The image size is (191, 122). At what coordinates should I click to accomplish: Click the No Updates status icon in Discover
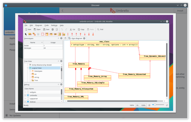pos(7,115)
